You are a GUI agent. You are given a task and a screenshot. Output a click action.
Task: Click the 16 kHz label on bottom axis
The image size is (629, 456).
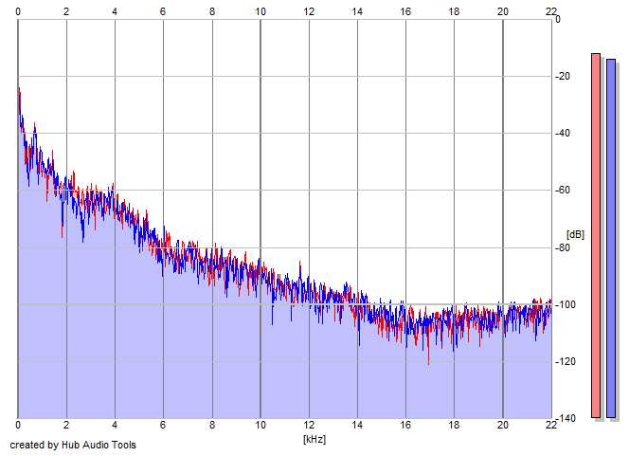[405, 425]
